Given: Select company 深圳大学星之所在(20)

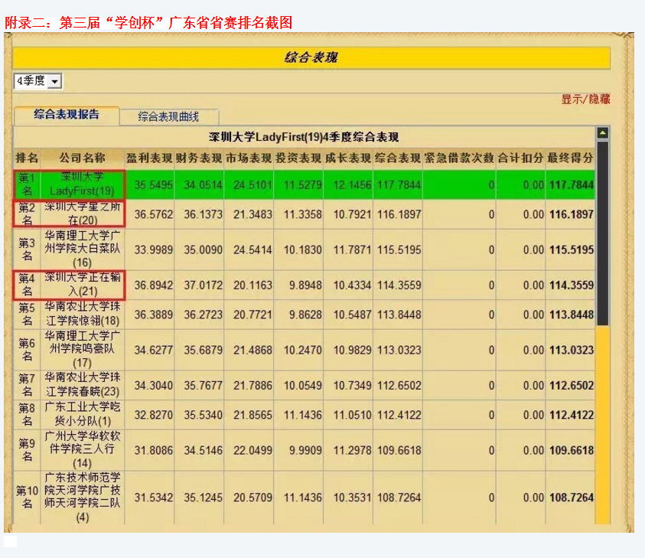Looking at the screenshot, I should pyautogui.click(x=83, y=214).
